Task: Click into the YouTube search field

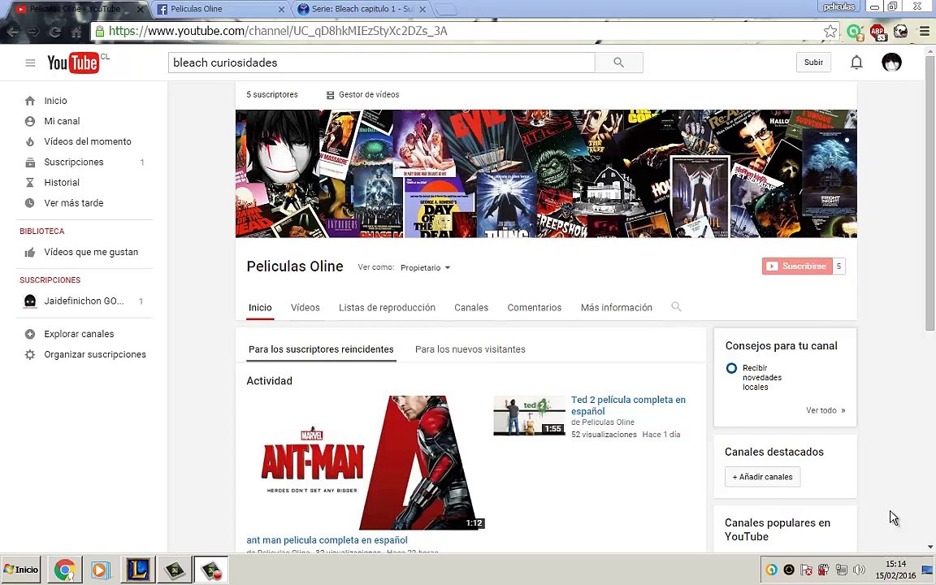Action: [381, 63]
